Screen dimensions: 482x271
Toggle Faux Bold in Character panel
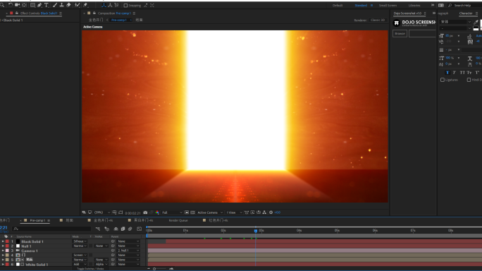click(447, 73)
